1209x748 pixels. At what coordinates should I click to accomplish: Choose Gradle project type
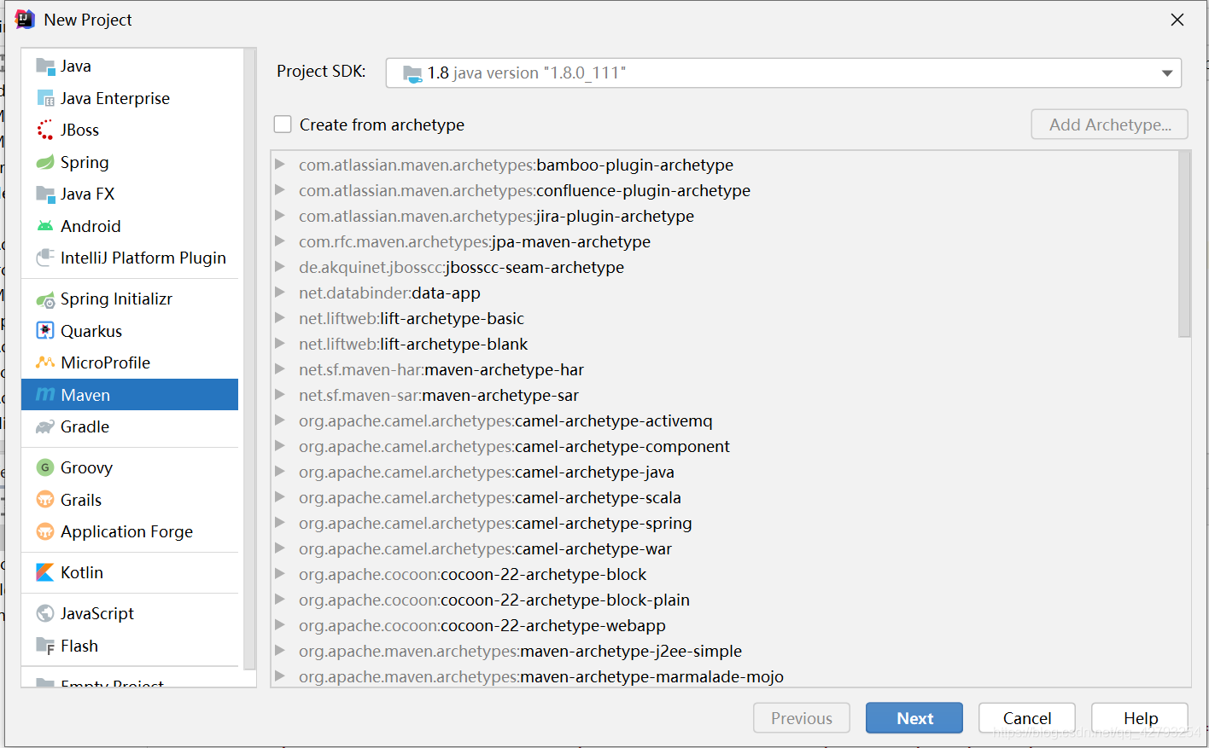point(130,427)
